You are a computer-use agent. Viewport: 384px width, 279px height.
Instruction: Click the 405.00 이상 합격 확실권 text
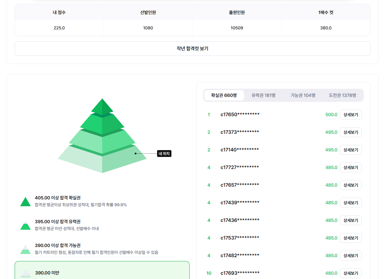point(57,198)
